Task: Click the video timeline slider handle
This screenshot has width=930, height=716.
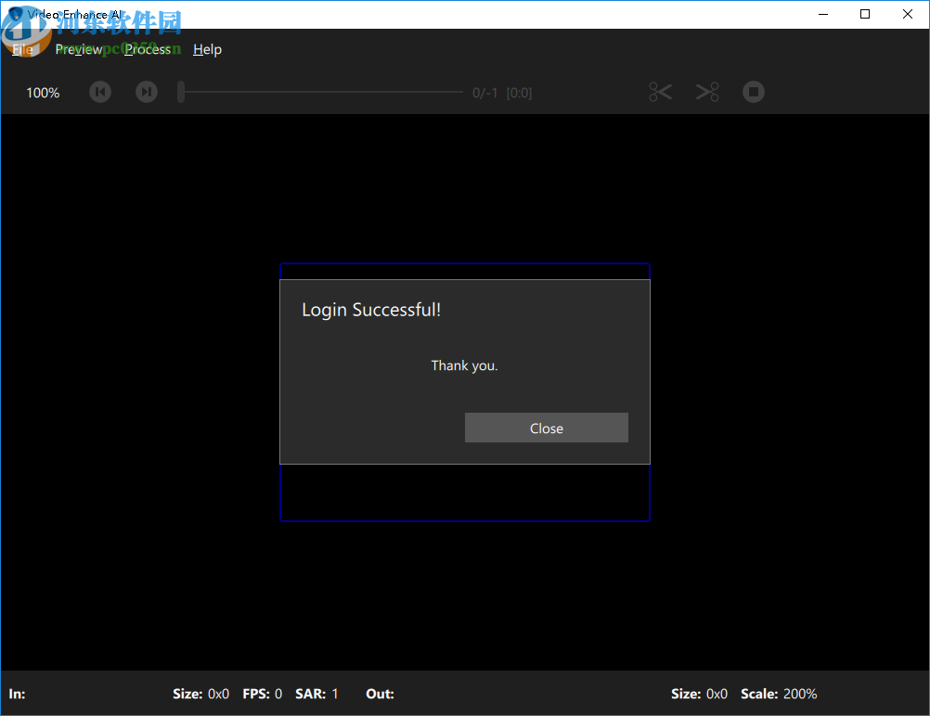Action: tap(181, 92)
